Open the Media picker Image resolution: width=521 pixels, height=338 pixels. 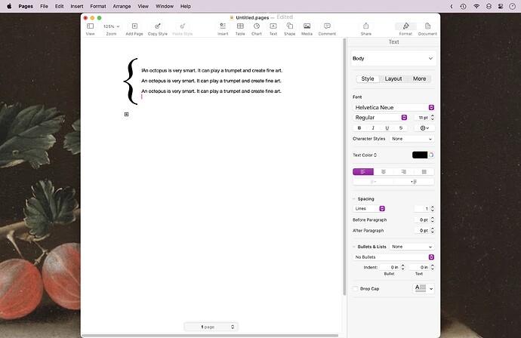tap(307, 26)
